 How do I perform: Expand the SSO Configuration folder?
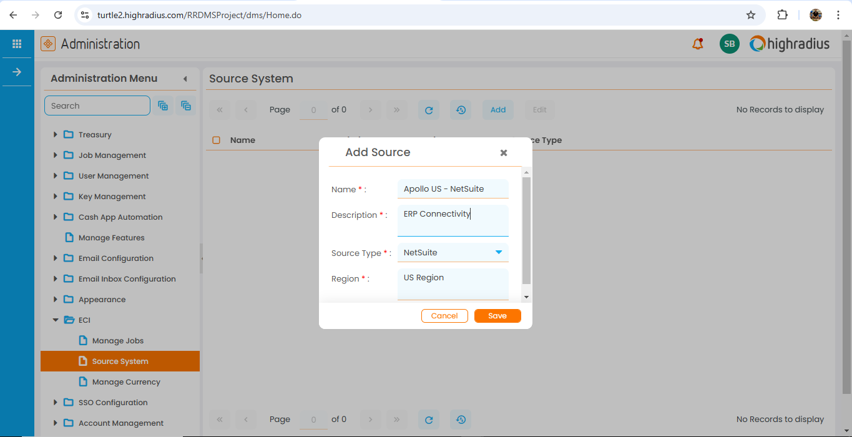[x=55, y=403]
